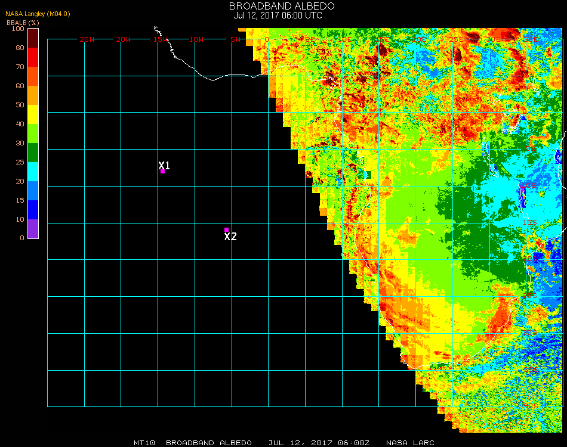The height and width of the screenshot is (447, 567).
Task: Select the yellow 40–50% legend swatch
Action: tap(33, 114)
